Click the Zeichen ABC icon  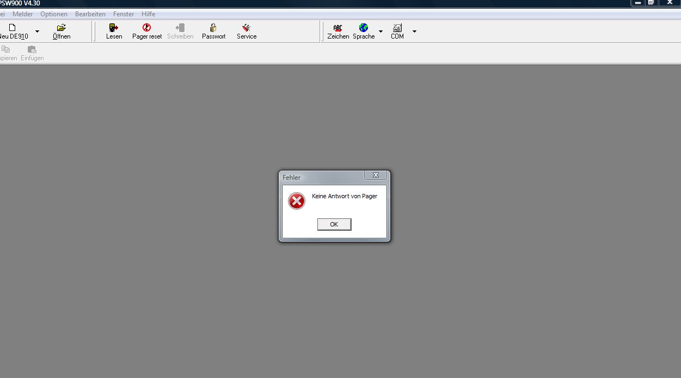[x=338, y=28]
